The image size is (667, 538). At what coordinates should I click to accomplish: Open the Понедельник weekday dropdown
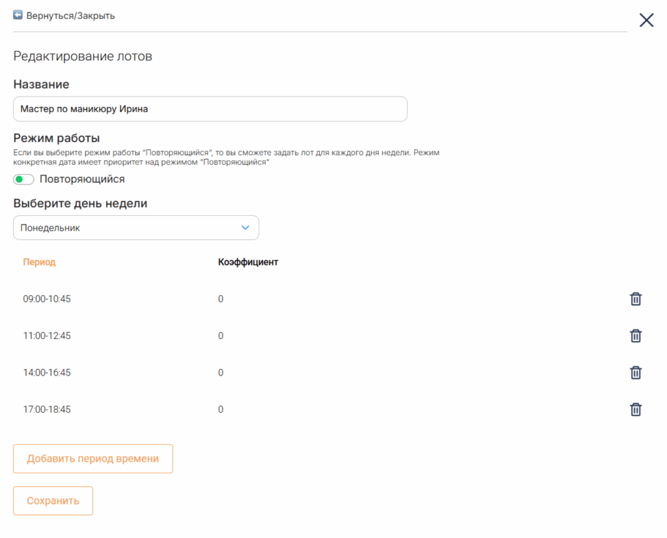(136, 228)
